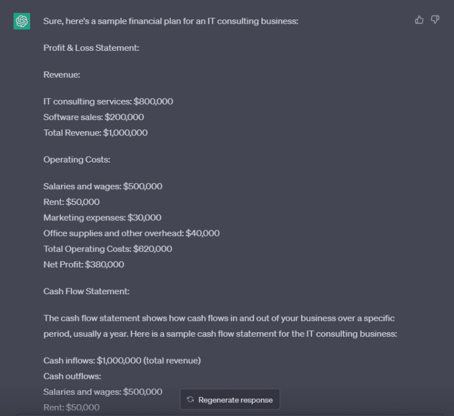Click the circular arrows regenerate icon
Viewport: 454px width, 416px height.
pyautogui.click(x=190, y=400)
